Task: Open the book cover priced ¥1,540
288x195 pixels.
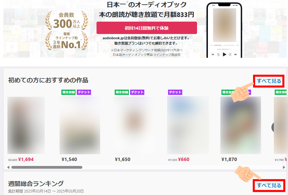Action: pos(80,125)
